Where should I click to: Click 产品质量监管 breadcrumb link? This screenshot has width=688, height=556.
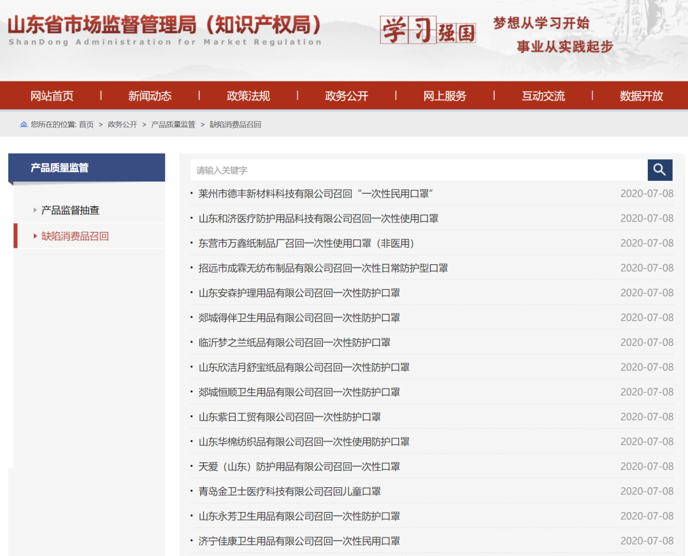[173, 125]
